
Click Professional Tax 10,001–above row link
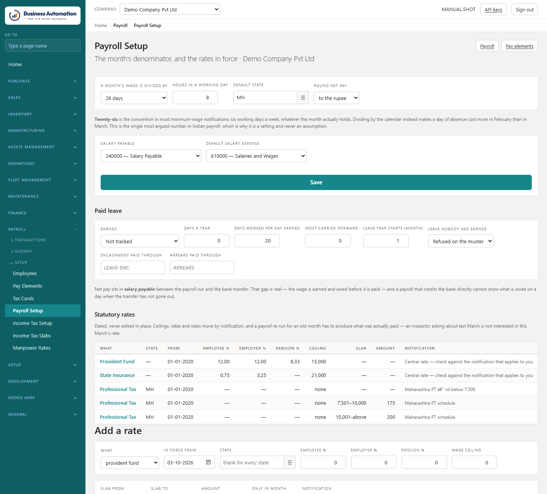point(118,417)
